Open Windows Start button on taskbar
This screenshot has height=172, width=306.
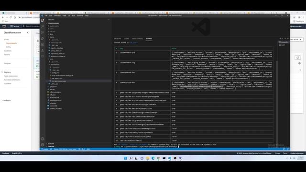click(125, 158)
